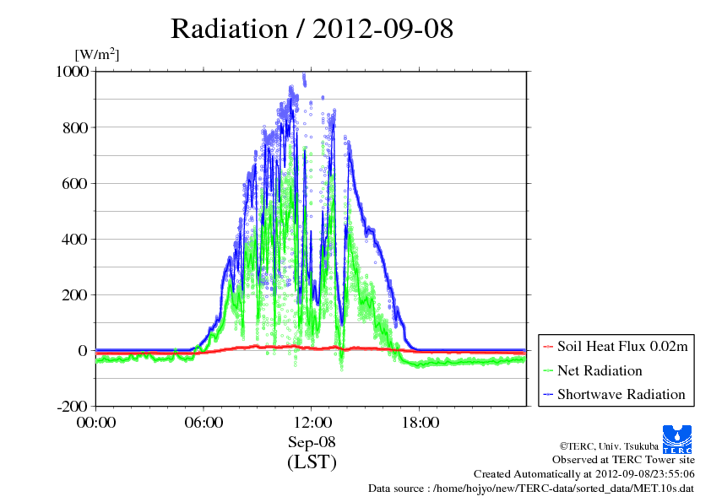Screen dimensions: 711x502
Task: Select the 'Soil Heat Flux 0.02m' legend label
Action: 622,347
